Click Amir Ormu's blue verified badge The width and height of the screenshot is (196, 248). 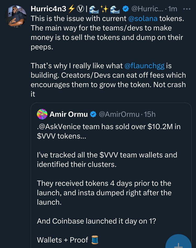(93, 114)
